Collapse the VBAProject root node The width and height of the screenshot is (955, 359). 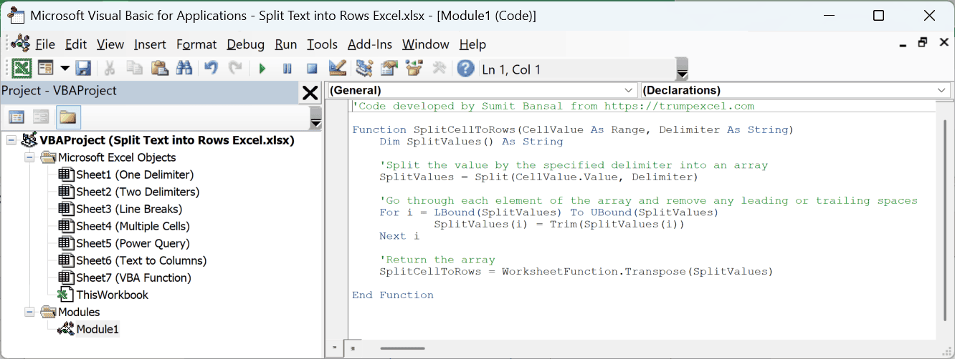pos(11,140)
